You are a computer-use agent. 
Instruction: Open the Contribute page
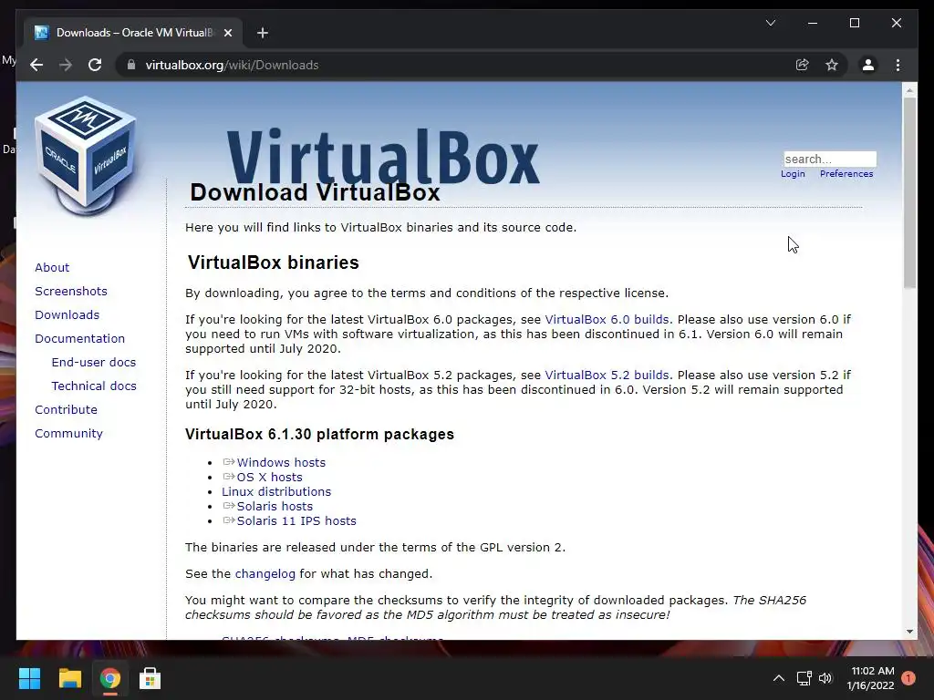coord(66,409)
